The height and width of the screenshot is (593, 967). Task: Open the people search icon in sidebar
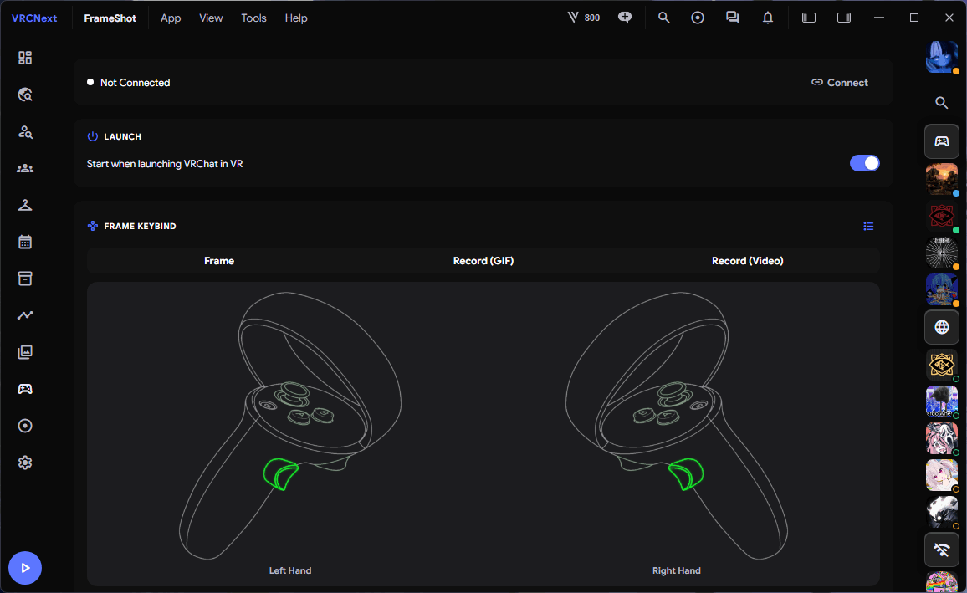pyautogui.click(x=24, y=131)
